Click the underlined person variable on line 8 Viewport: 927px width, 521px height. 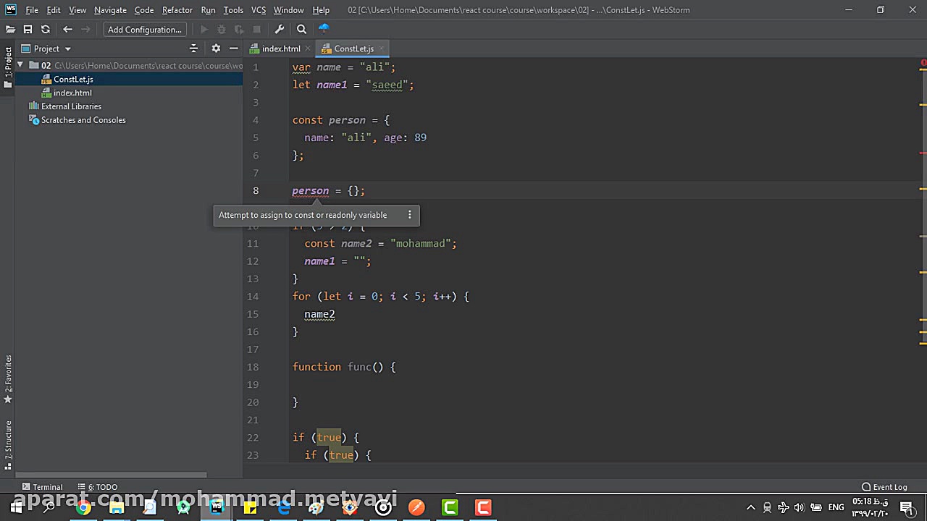[311, 191]
